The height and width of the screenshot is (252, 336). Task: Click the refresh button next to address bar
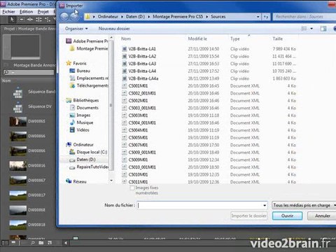266,17
